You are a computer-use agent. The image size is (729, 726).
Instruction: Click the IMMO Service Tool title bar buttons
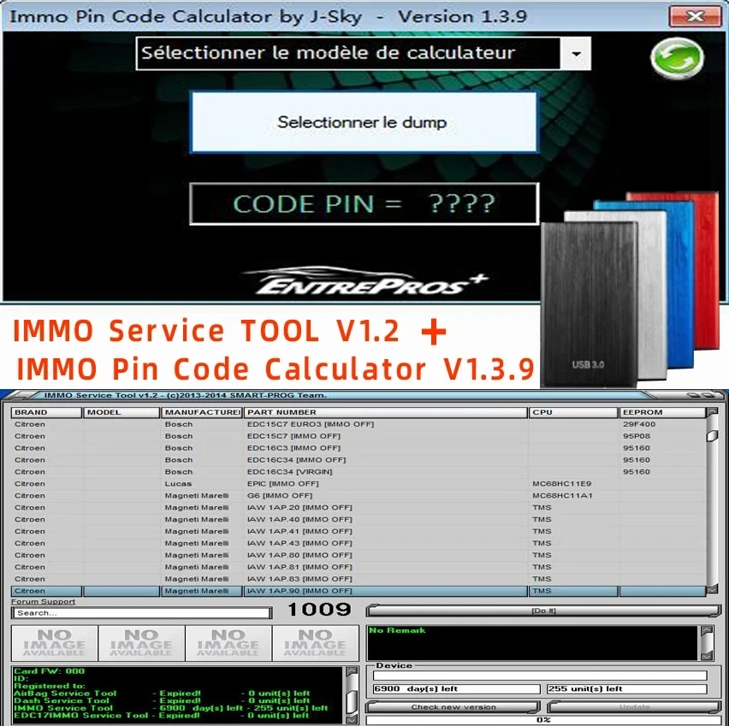[702, 395]
